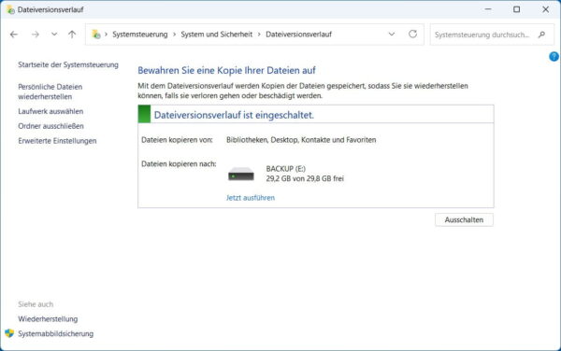561x351 pixels.
Task: Go up one level with up arrow
Action: [72, 35]
